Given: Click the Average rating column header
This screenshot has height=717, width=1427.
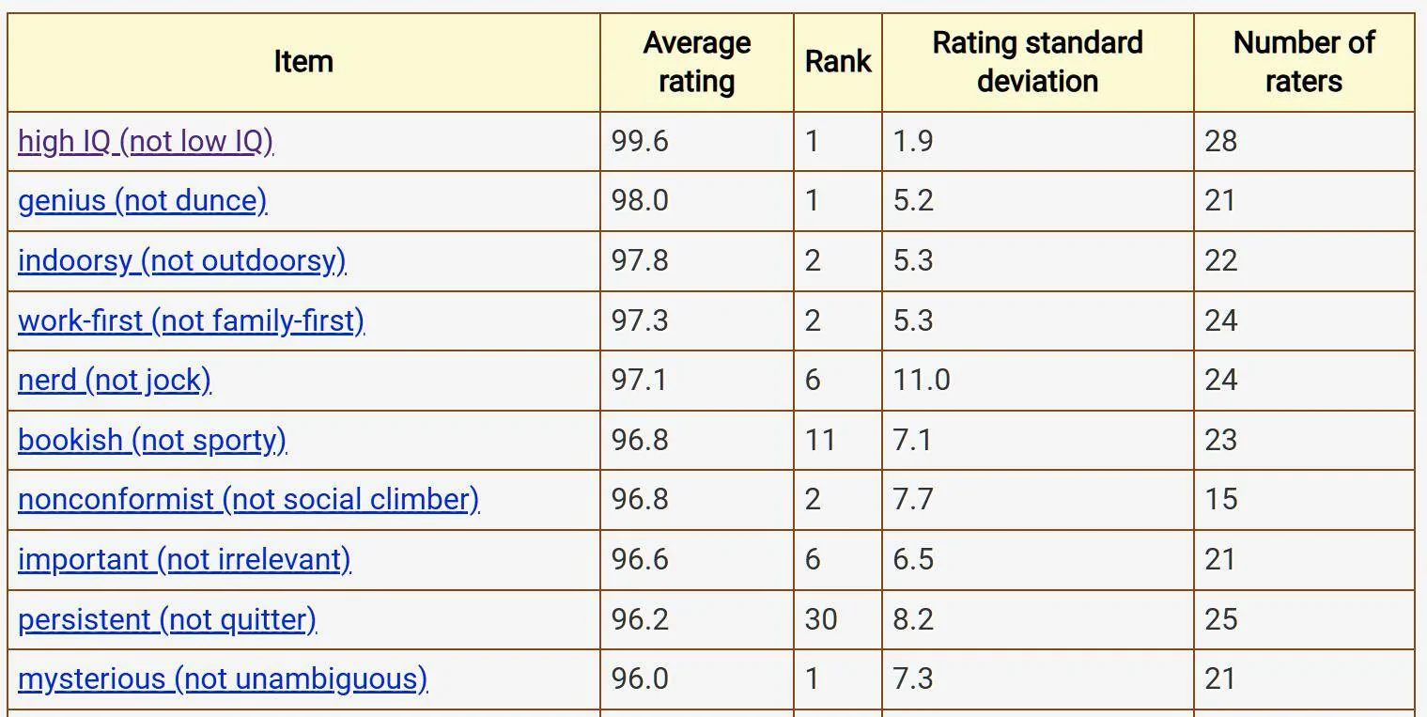Looking at the screenshot, I should pyautogui.click(x=697, y=62).
